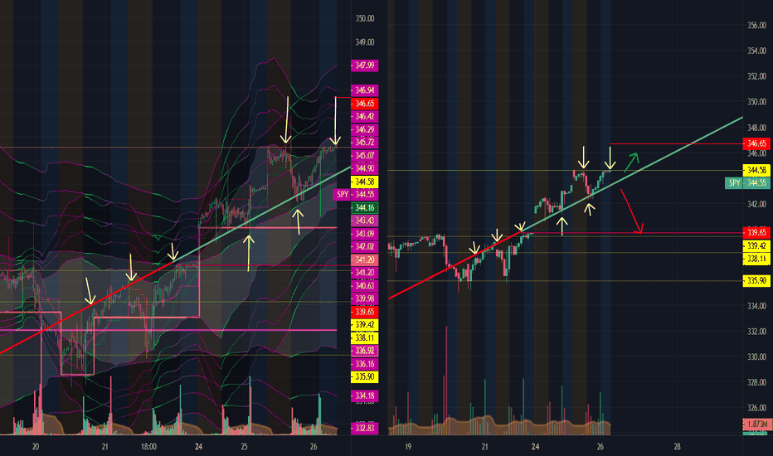
Task: Click date 19 on right chart's time axis
Action: 408,447
